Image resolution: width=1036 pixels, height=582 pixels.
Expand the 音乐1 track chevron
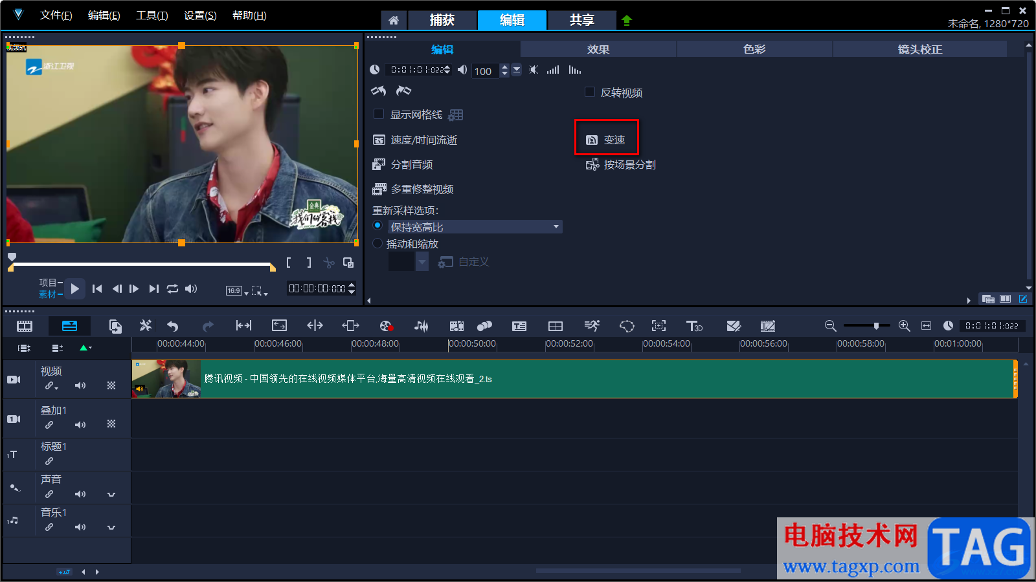coord(111,528)
